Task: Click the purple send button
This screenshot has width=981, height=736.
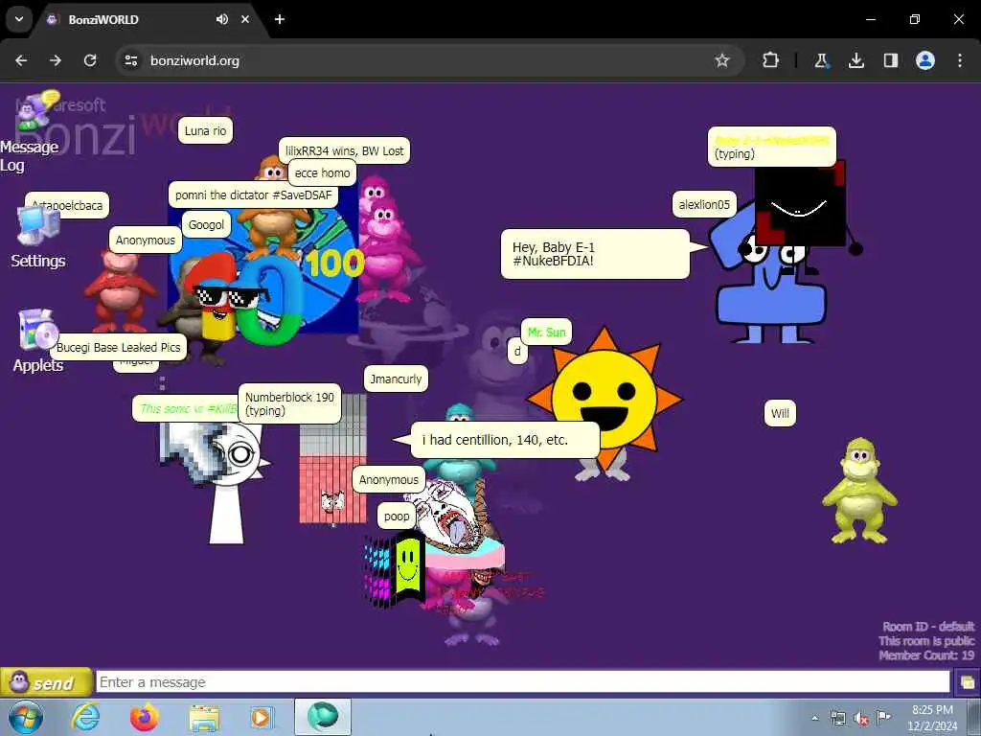Action: [x=46, y=682]
